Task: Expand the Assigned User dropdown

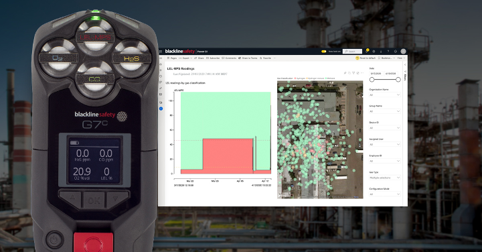Action: click(x=384, y=145)
